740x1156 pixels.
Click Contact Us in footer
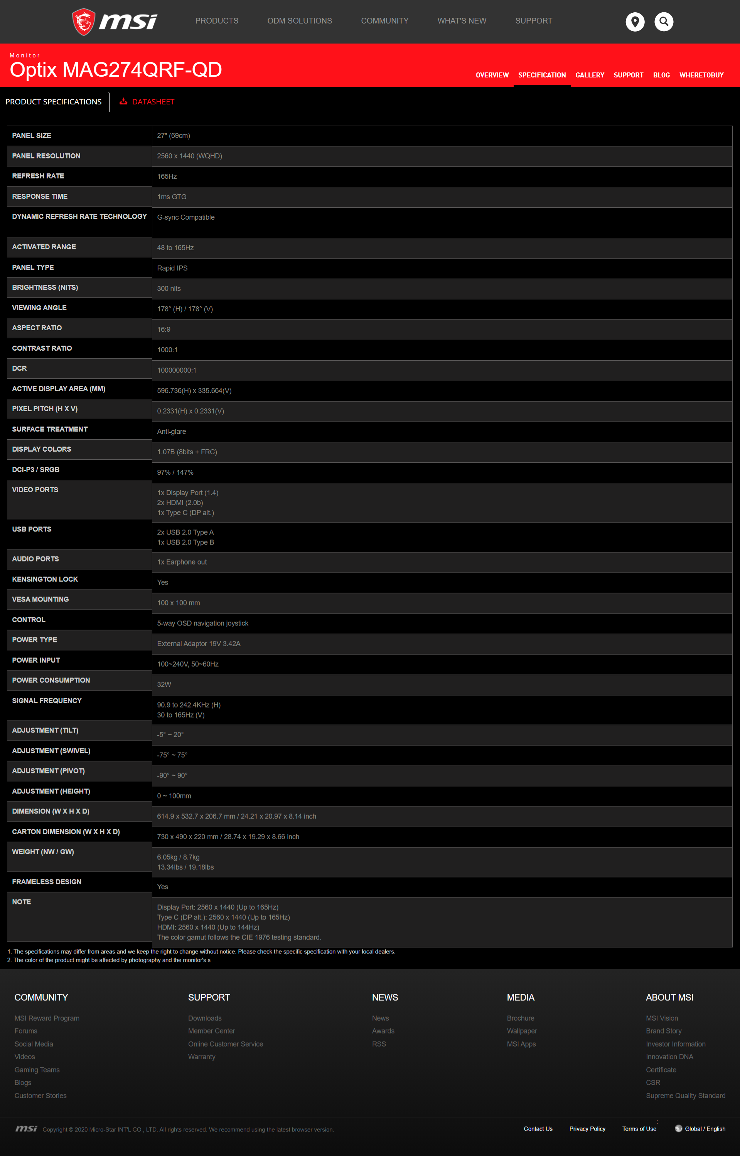[x=538, y=1129]
